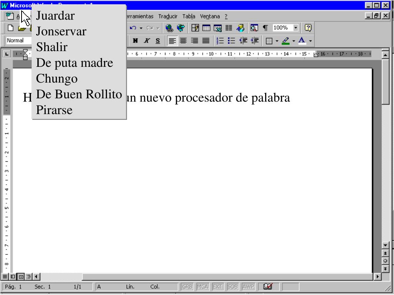The width and height of the screenshot is (394, 295).
Task: Toggle Bold (N) formatting
Action: (x=135, y=41)
